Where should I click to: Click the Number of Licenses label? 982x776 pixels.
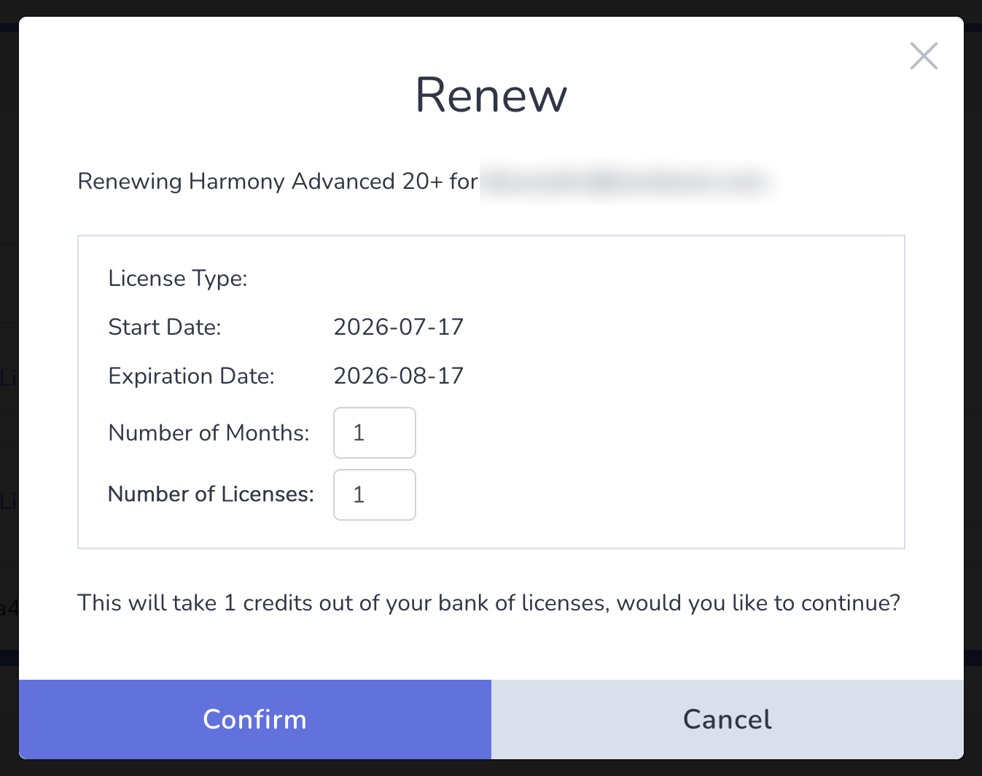[211, 494]
